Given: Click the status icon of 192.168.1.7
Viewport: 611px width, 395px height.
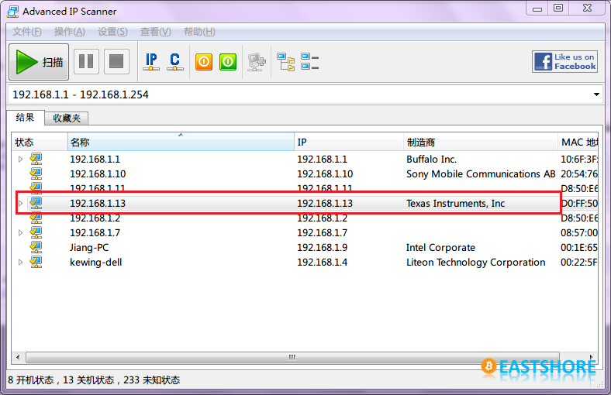Looking at the screenshot, I should [36, 232].
